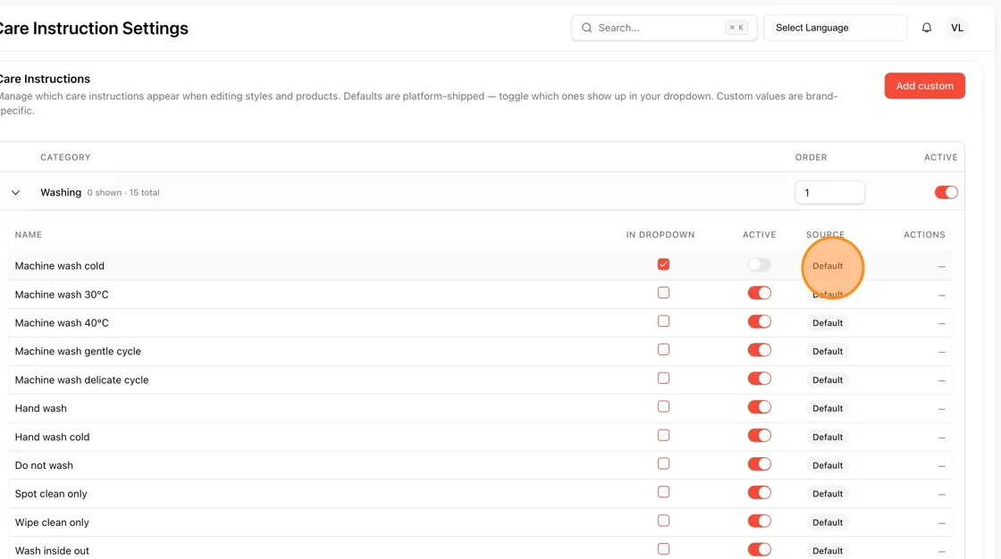Viewport: 1001px width, 559px height.
Task: Check In Dropdown for Machine wash delicate cycle
Action: point(663,379)
